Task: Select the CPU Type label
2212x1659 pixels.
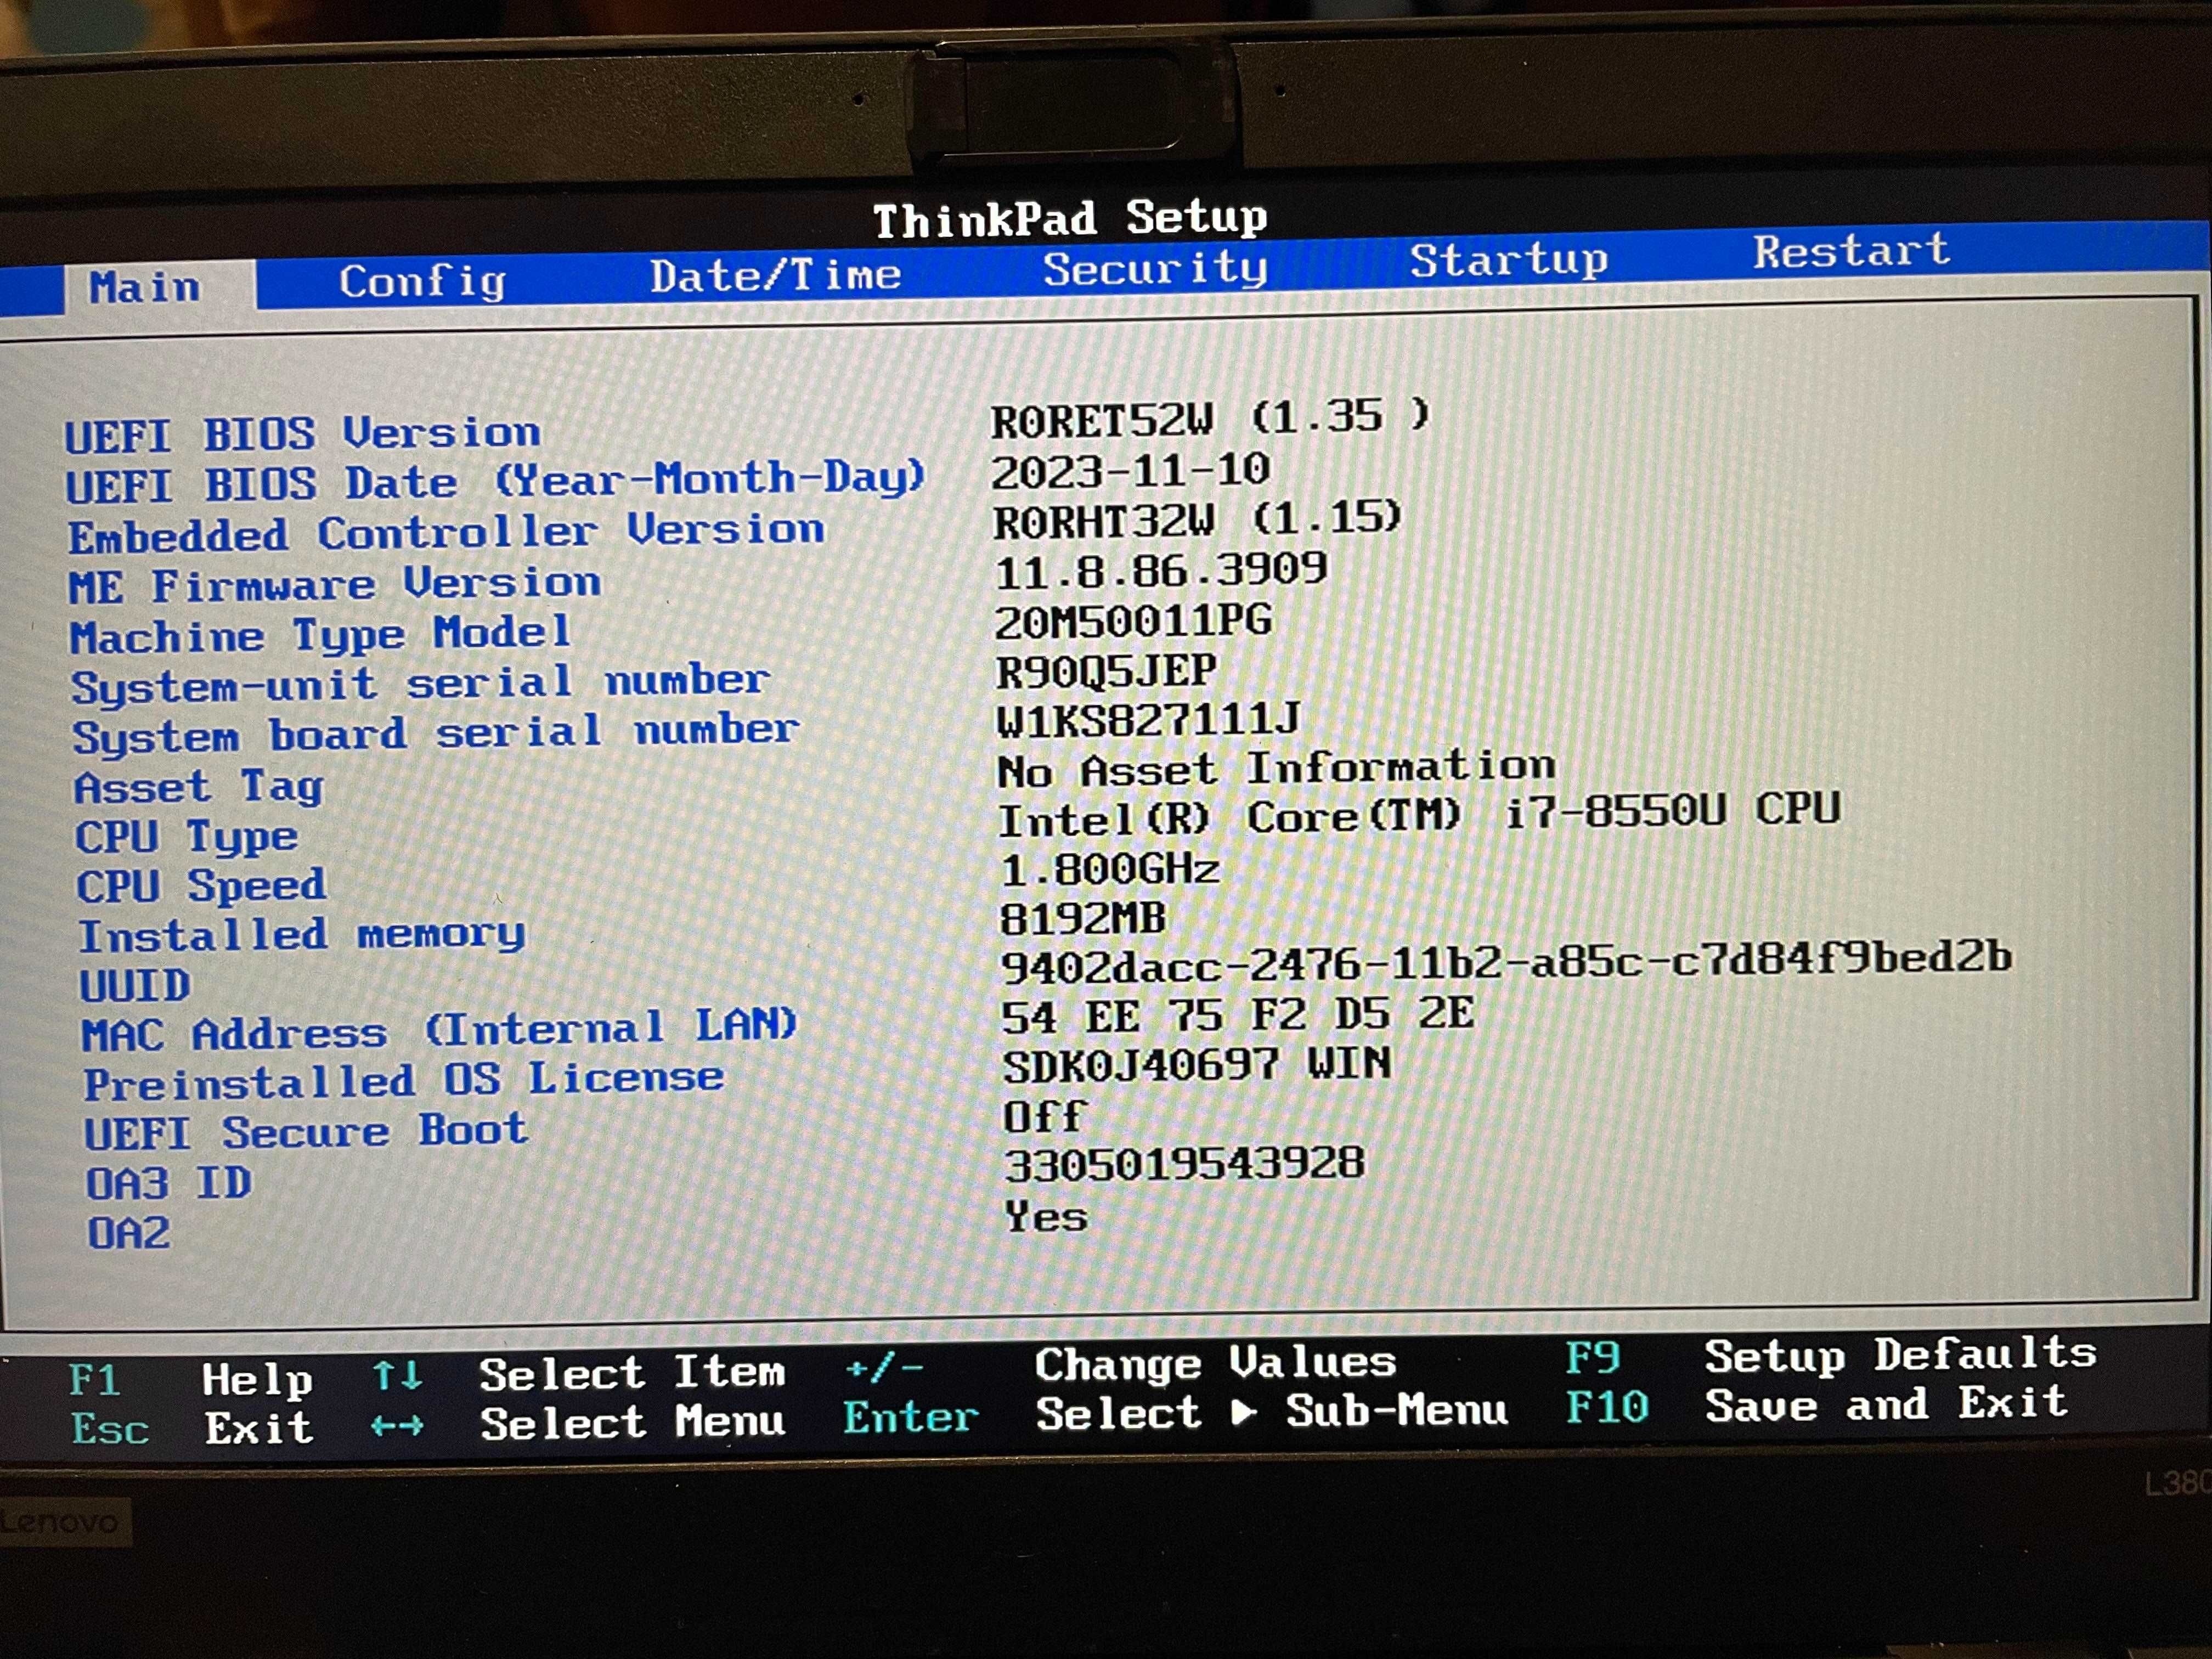Action: tap(187, 837)
